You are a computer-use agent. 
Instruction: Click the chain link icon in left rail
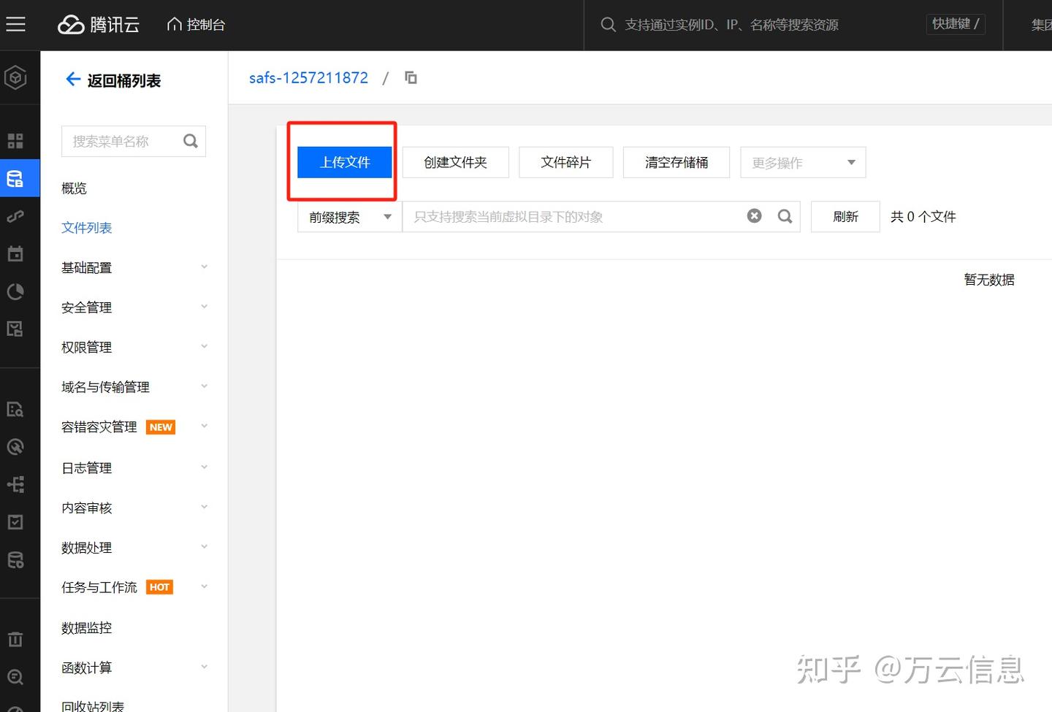tap(15, 216)
